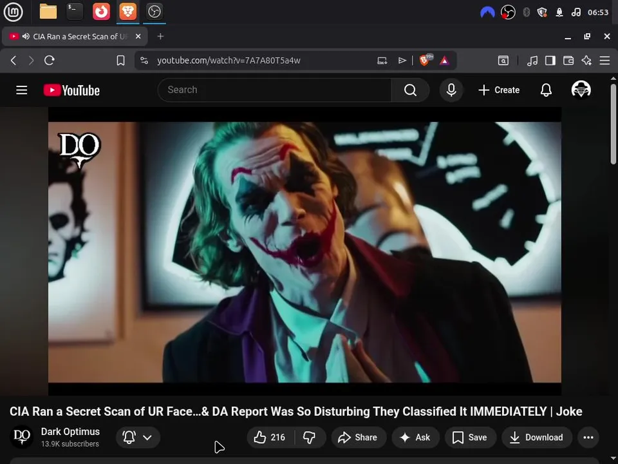618x464 pixels.
Task: Dislike this video
Action: coord(310,437)
